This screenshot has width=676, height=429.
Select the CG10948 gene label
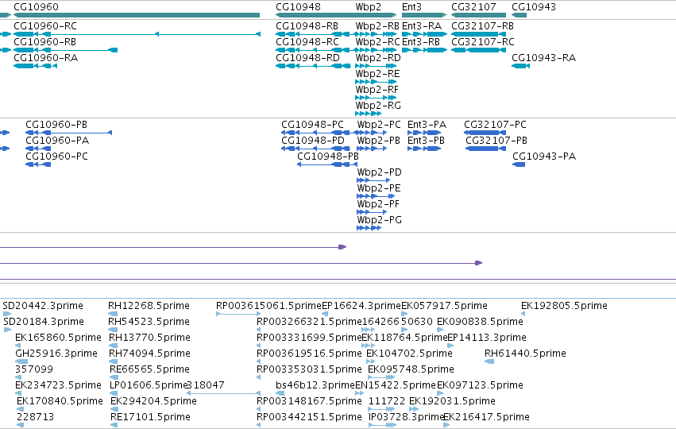click(x=299, y=7)
